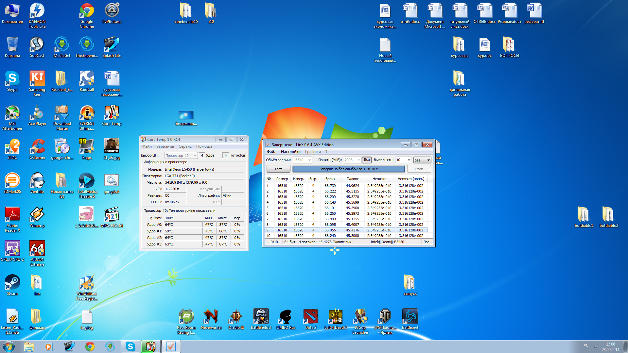Open Skype from the taskbar
Image resolution: width=628 pixels, height=353 pixels.
click(x=130, y=346)
